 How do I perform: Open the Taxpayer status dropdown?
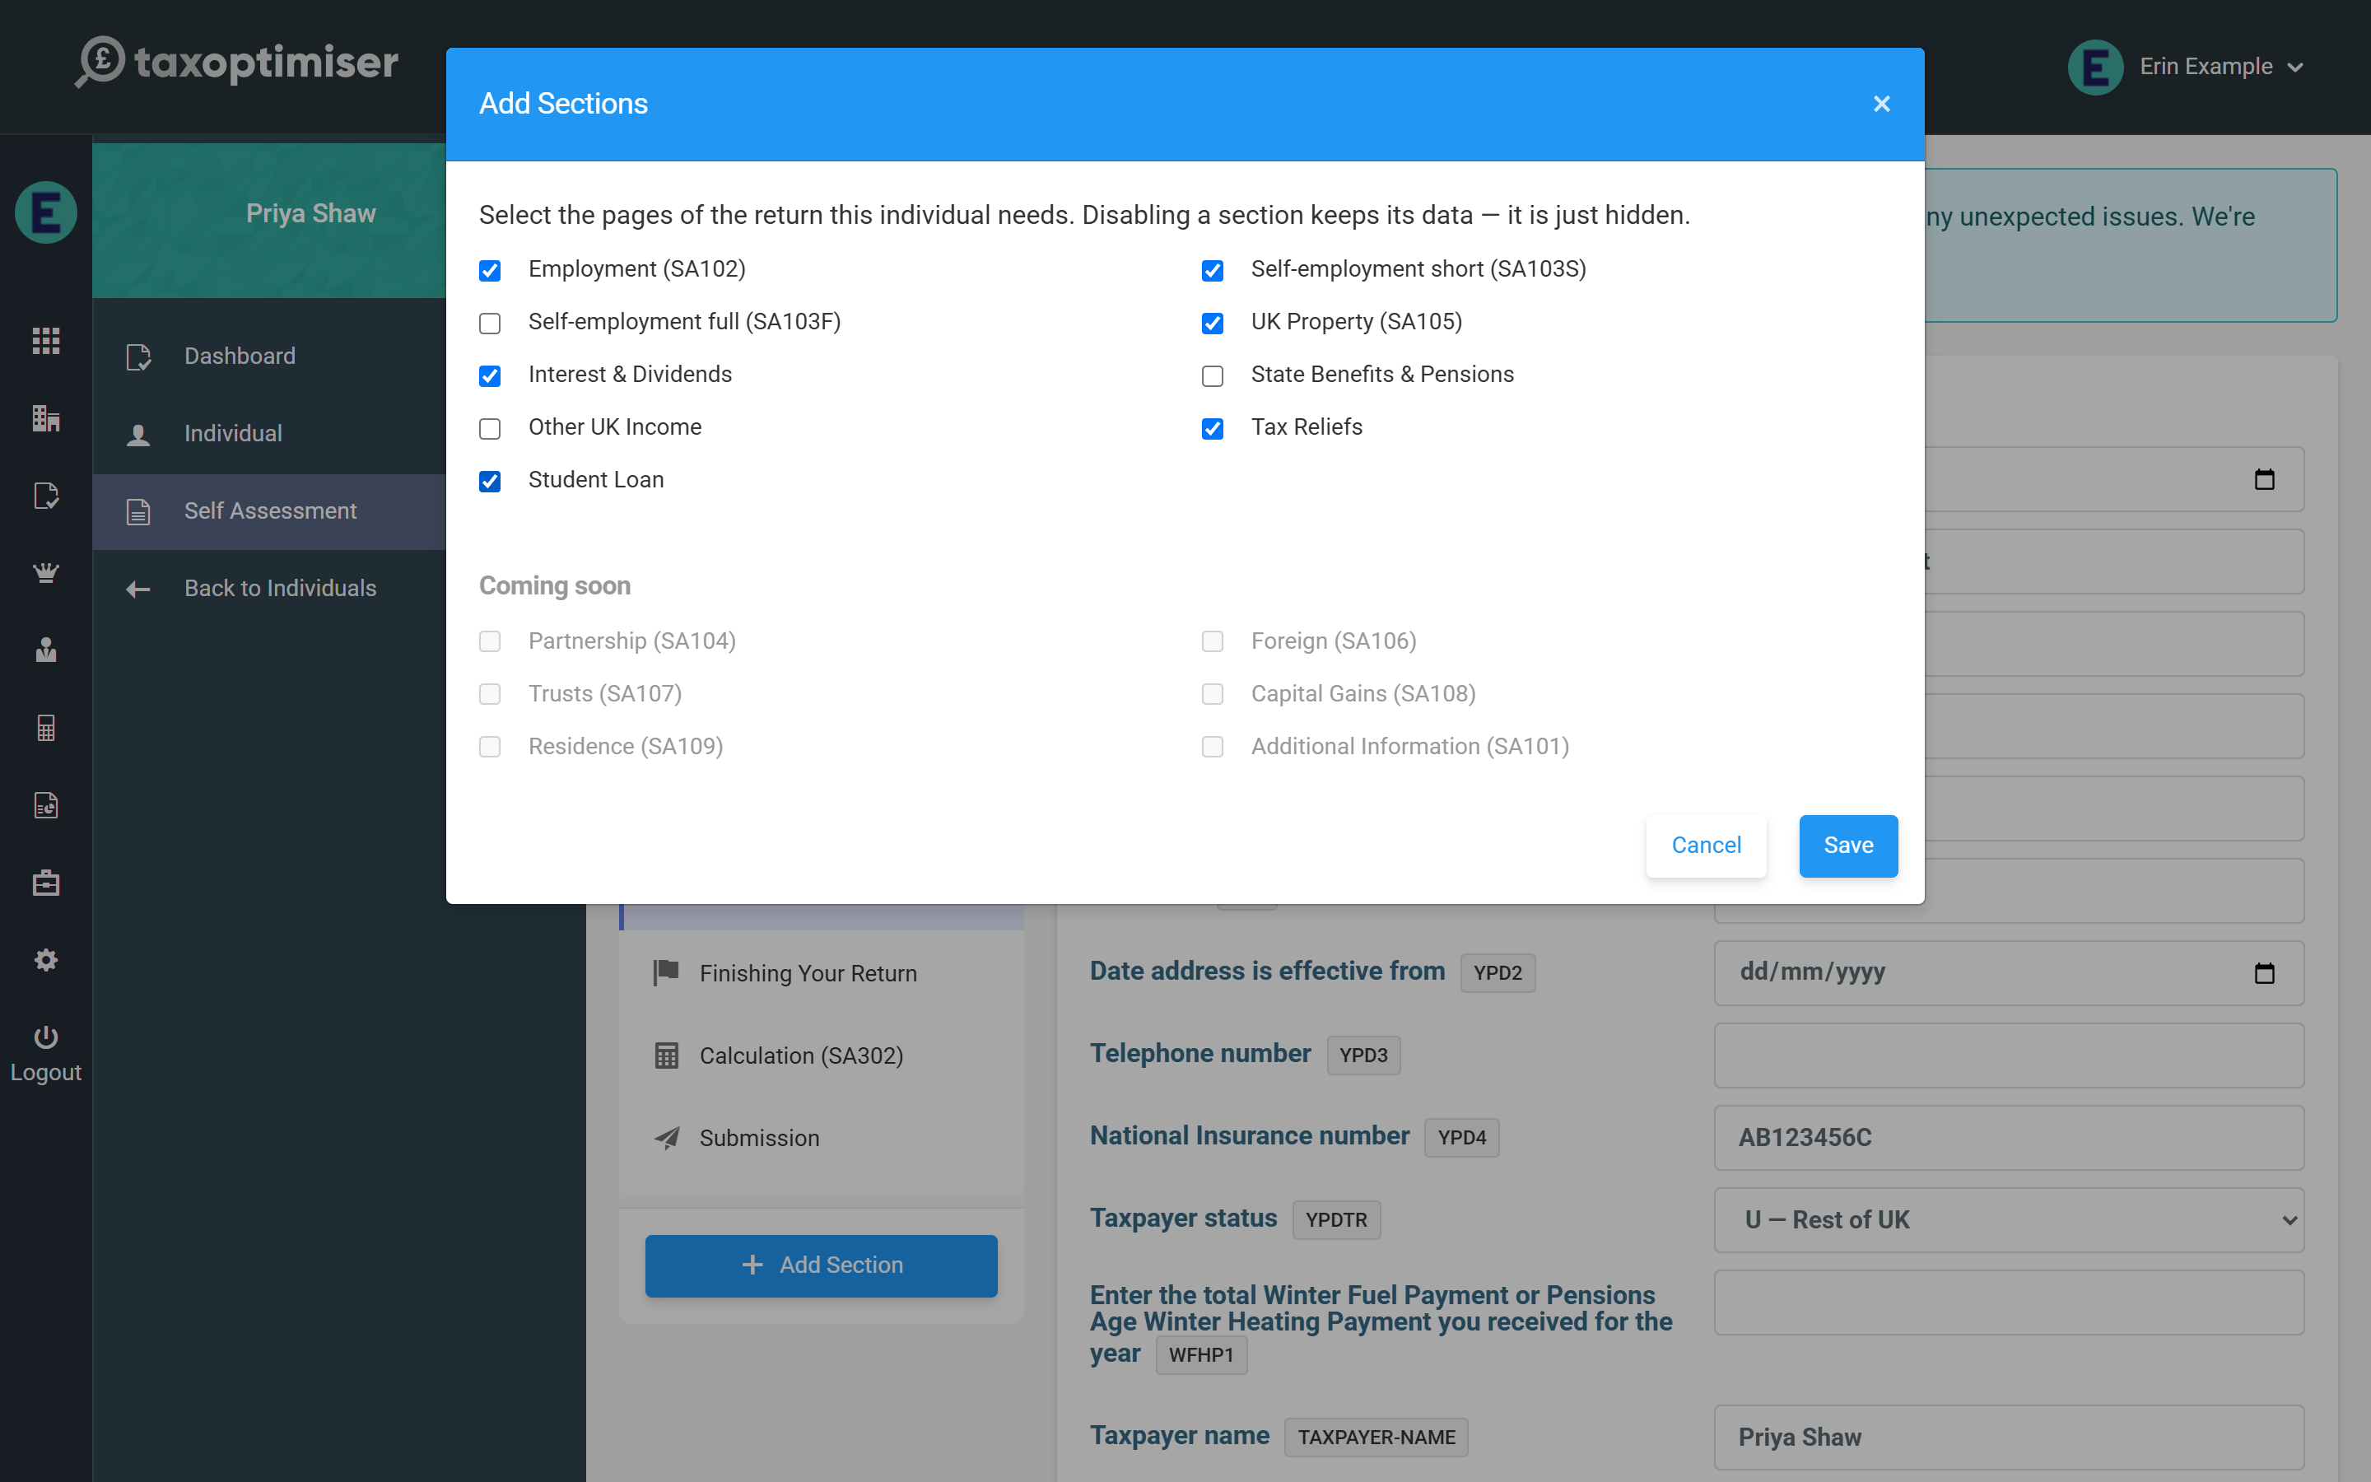point(2009,1220)
